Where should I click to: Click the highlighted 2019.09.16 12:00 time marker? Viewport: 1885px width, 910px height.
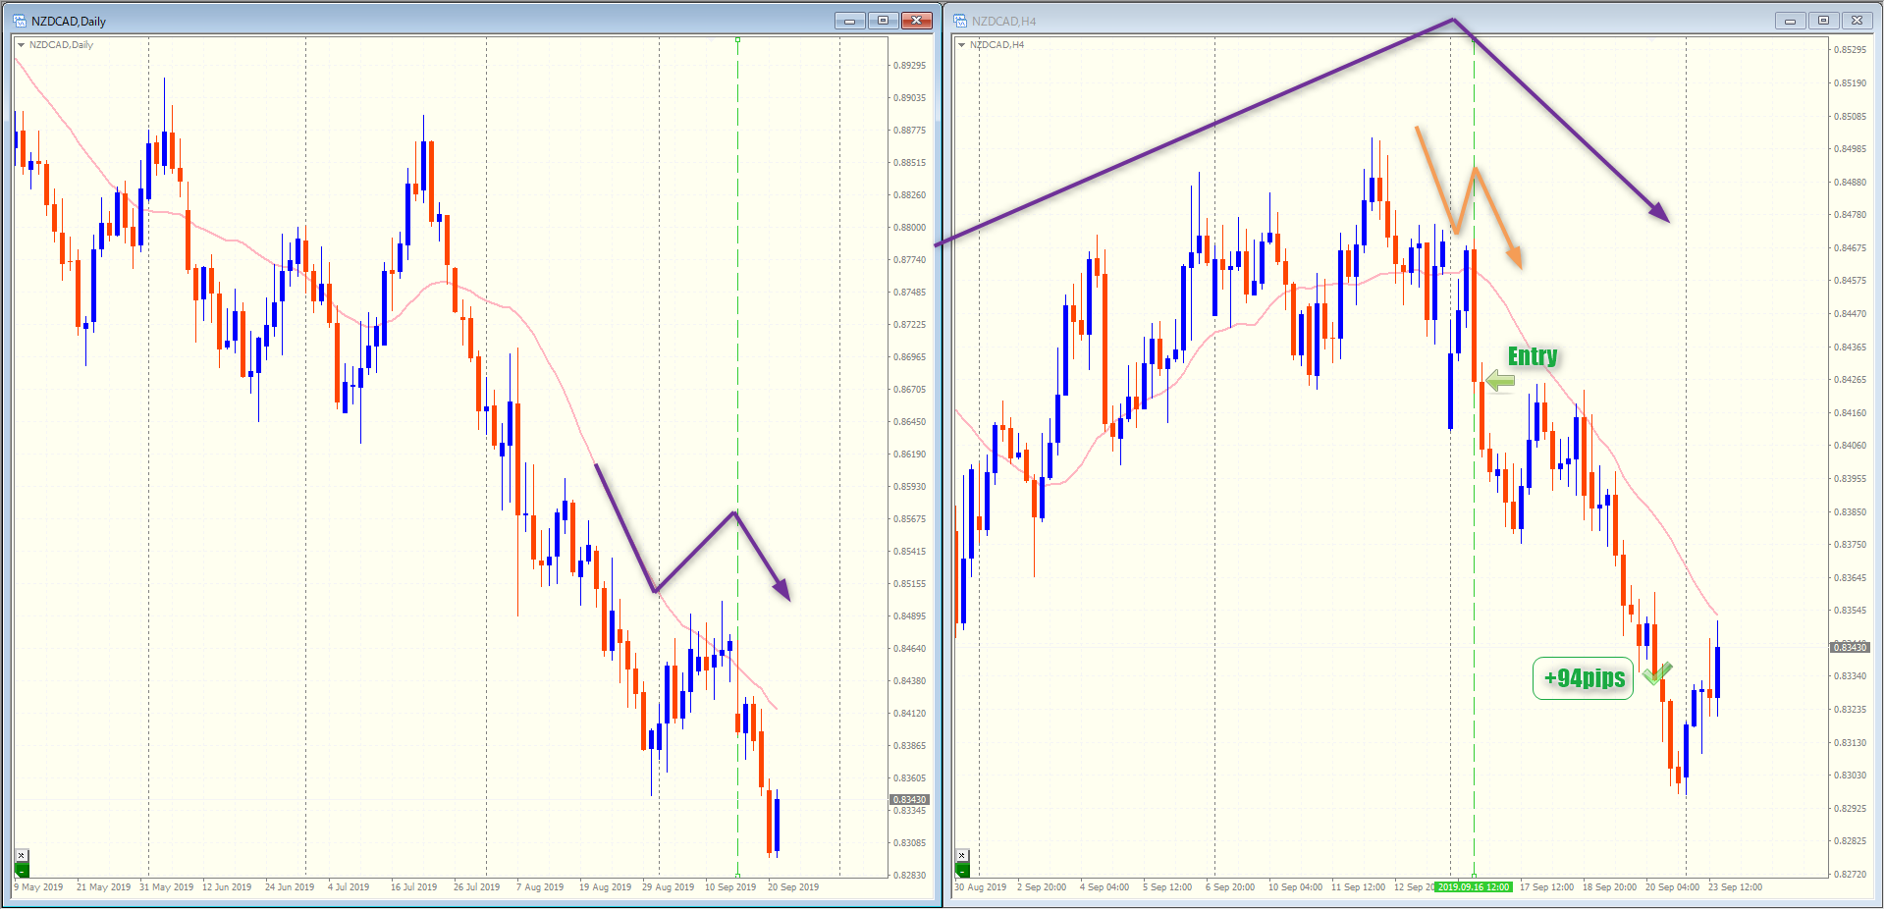pos(1474,887)
